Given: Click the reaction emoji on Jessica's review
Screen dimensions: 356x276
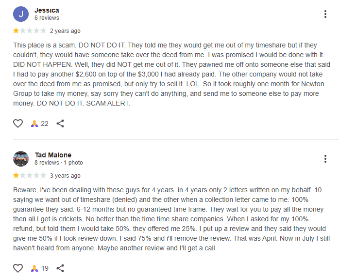Looking at the screenshot, I should (34, 123).
